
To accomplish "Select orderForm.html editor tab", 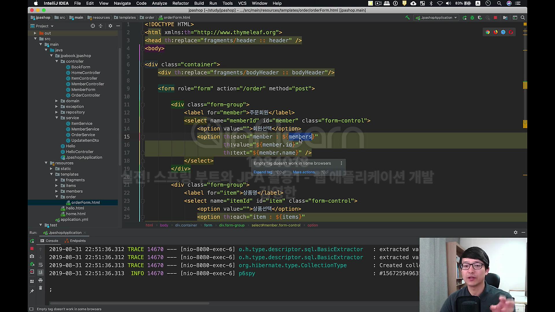I will pos(174,18).
